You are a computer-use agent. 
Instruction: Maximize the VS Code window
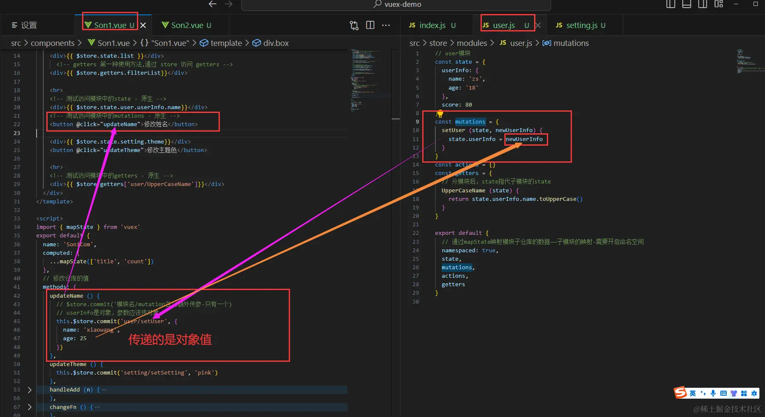756,4
